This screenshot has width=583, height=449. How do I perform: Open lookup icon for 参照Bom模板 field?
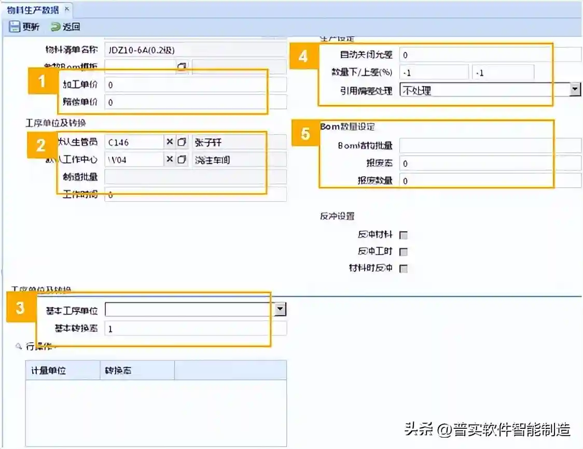[182, 67]
